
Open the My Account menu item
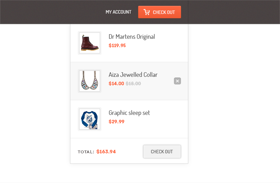pos(118,12)
